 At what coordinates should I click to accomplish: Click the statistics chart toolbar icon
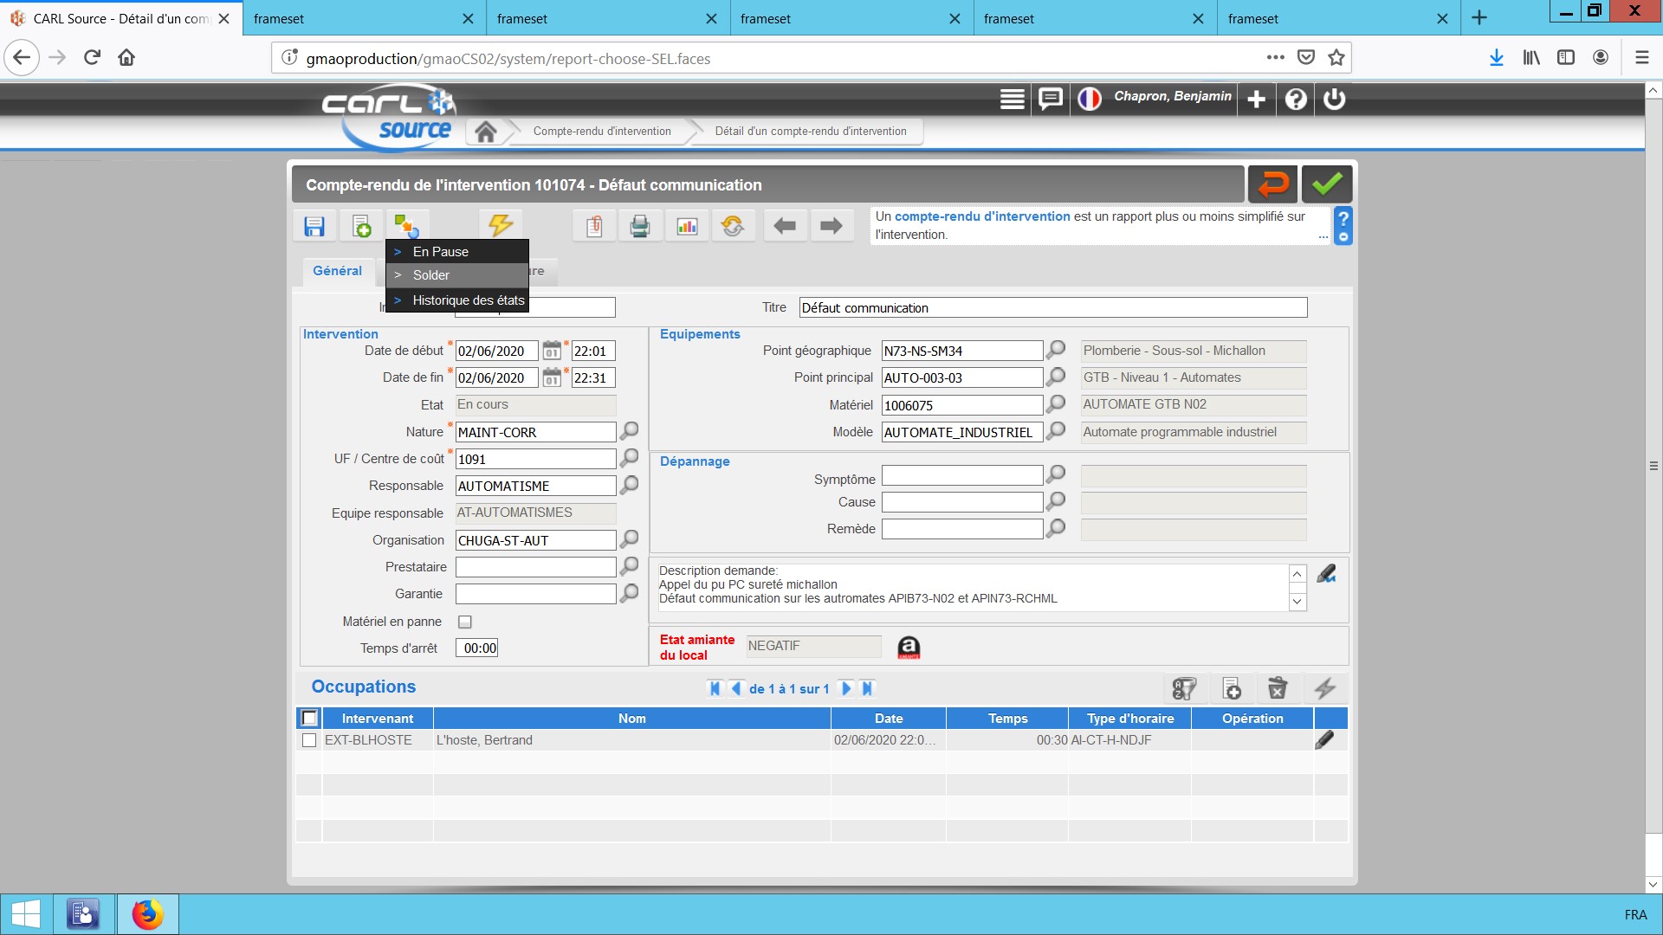[x=687, y=227]
